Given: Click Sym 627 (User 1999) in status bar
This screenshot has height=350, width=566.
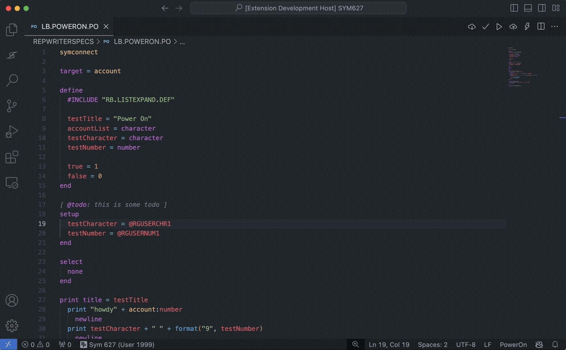Looking at the screenshot, I should point(117,344).
